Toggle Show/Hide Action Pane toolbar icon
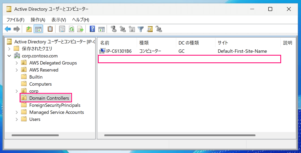 (101, 29)
